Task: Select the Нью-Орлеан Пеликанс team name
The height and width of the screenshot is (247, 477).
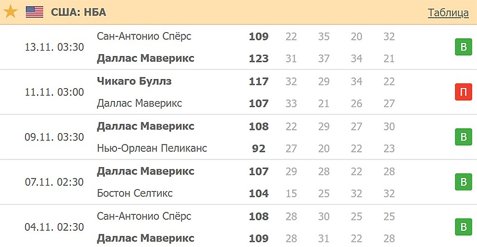Action: (152, 148)
